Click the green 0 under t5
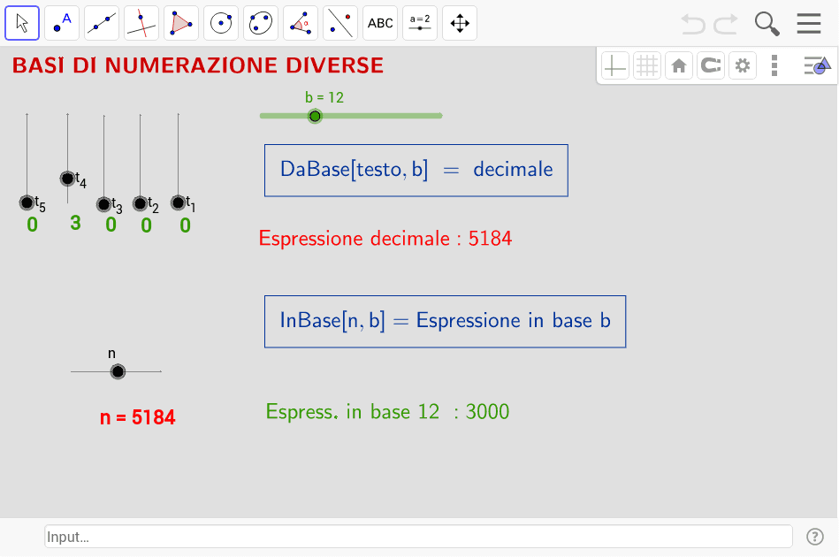839x557 pixels. [32, 225]
